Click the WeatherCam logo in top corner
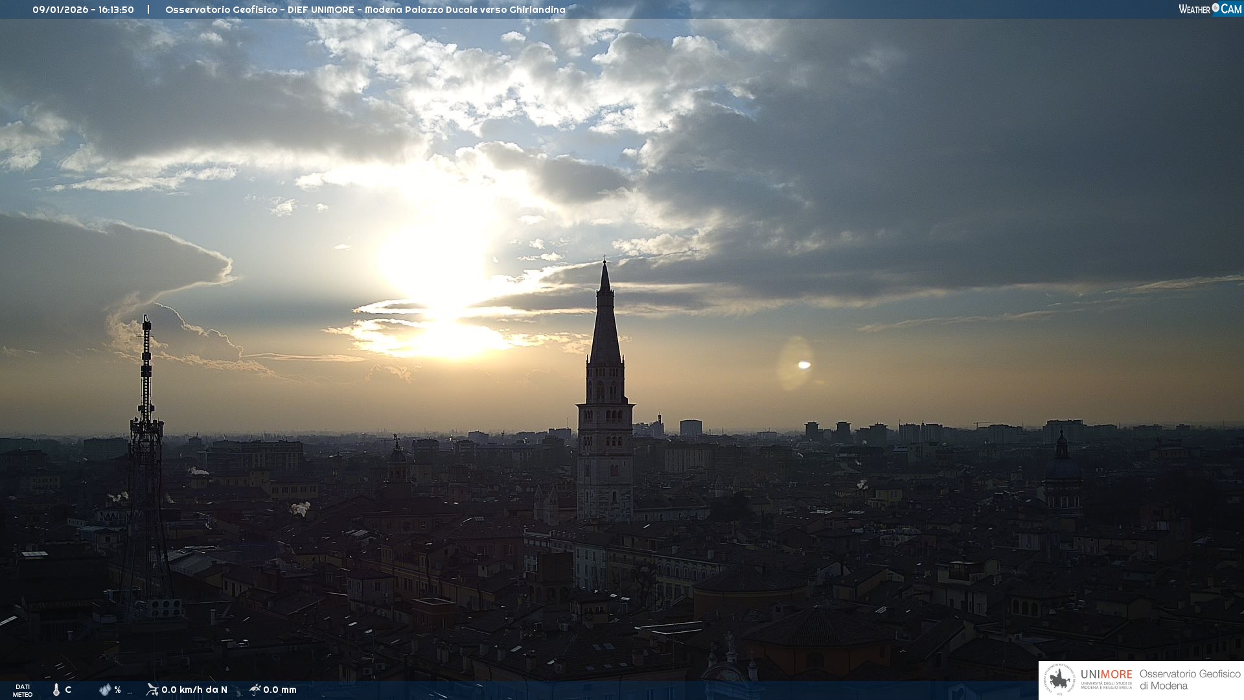 (x=1210, y=9)
